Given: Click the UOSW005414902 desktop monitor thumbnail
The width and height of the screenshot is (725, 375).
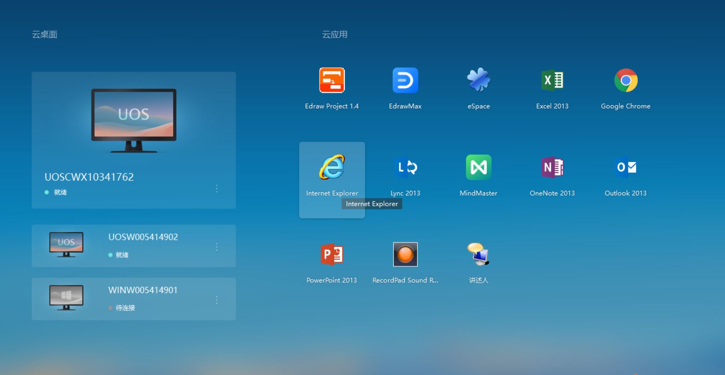Looking at the screenshot, I should pyautogui.click(x=66, y=245).
